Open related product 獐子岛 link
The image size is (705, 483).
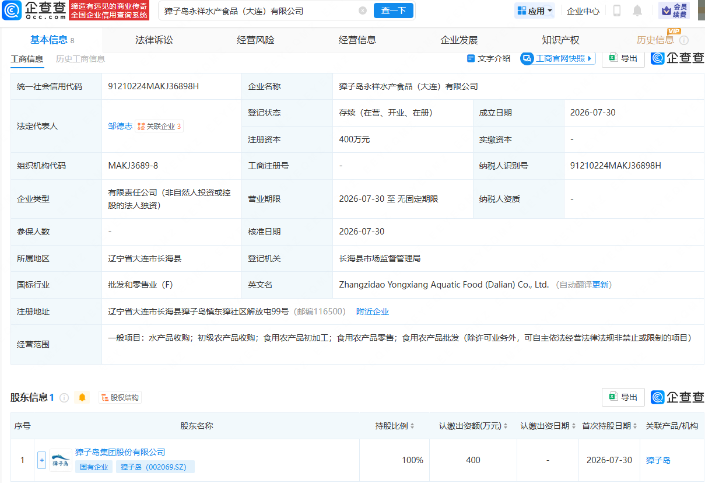coord(658,460)
